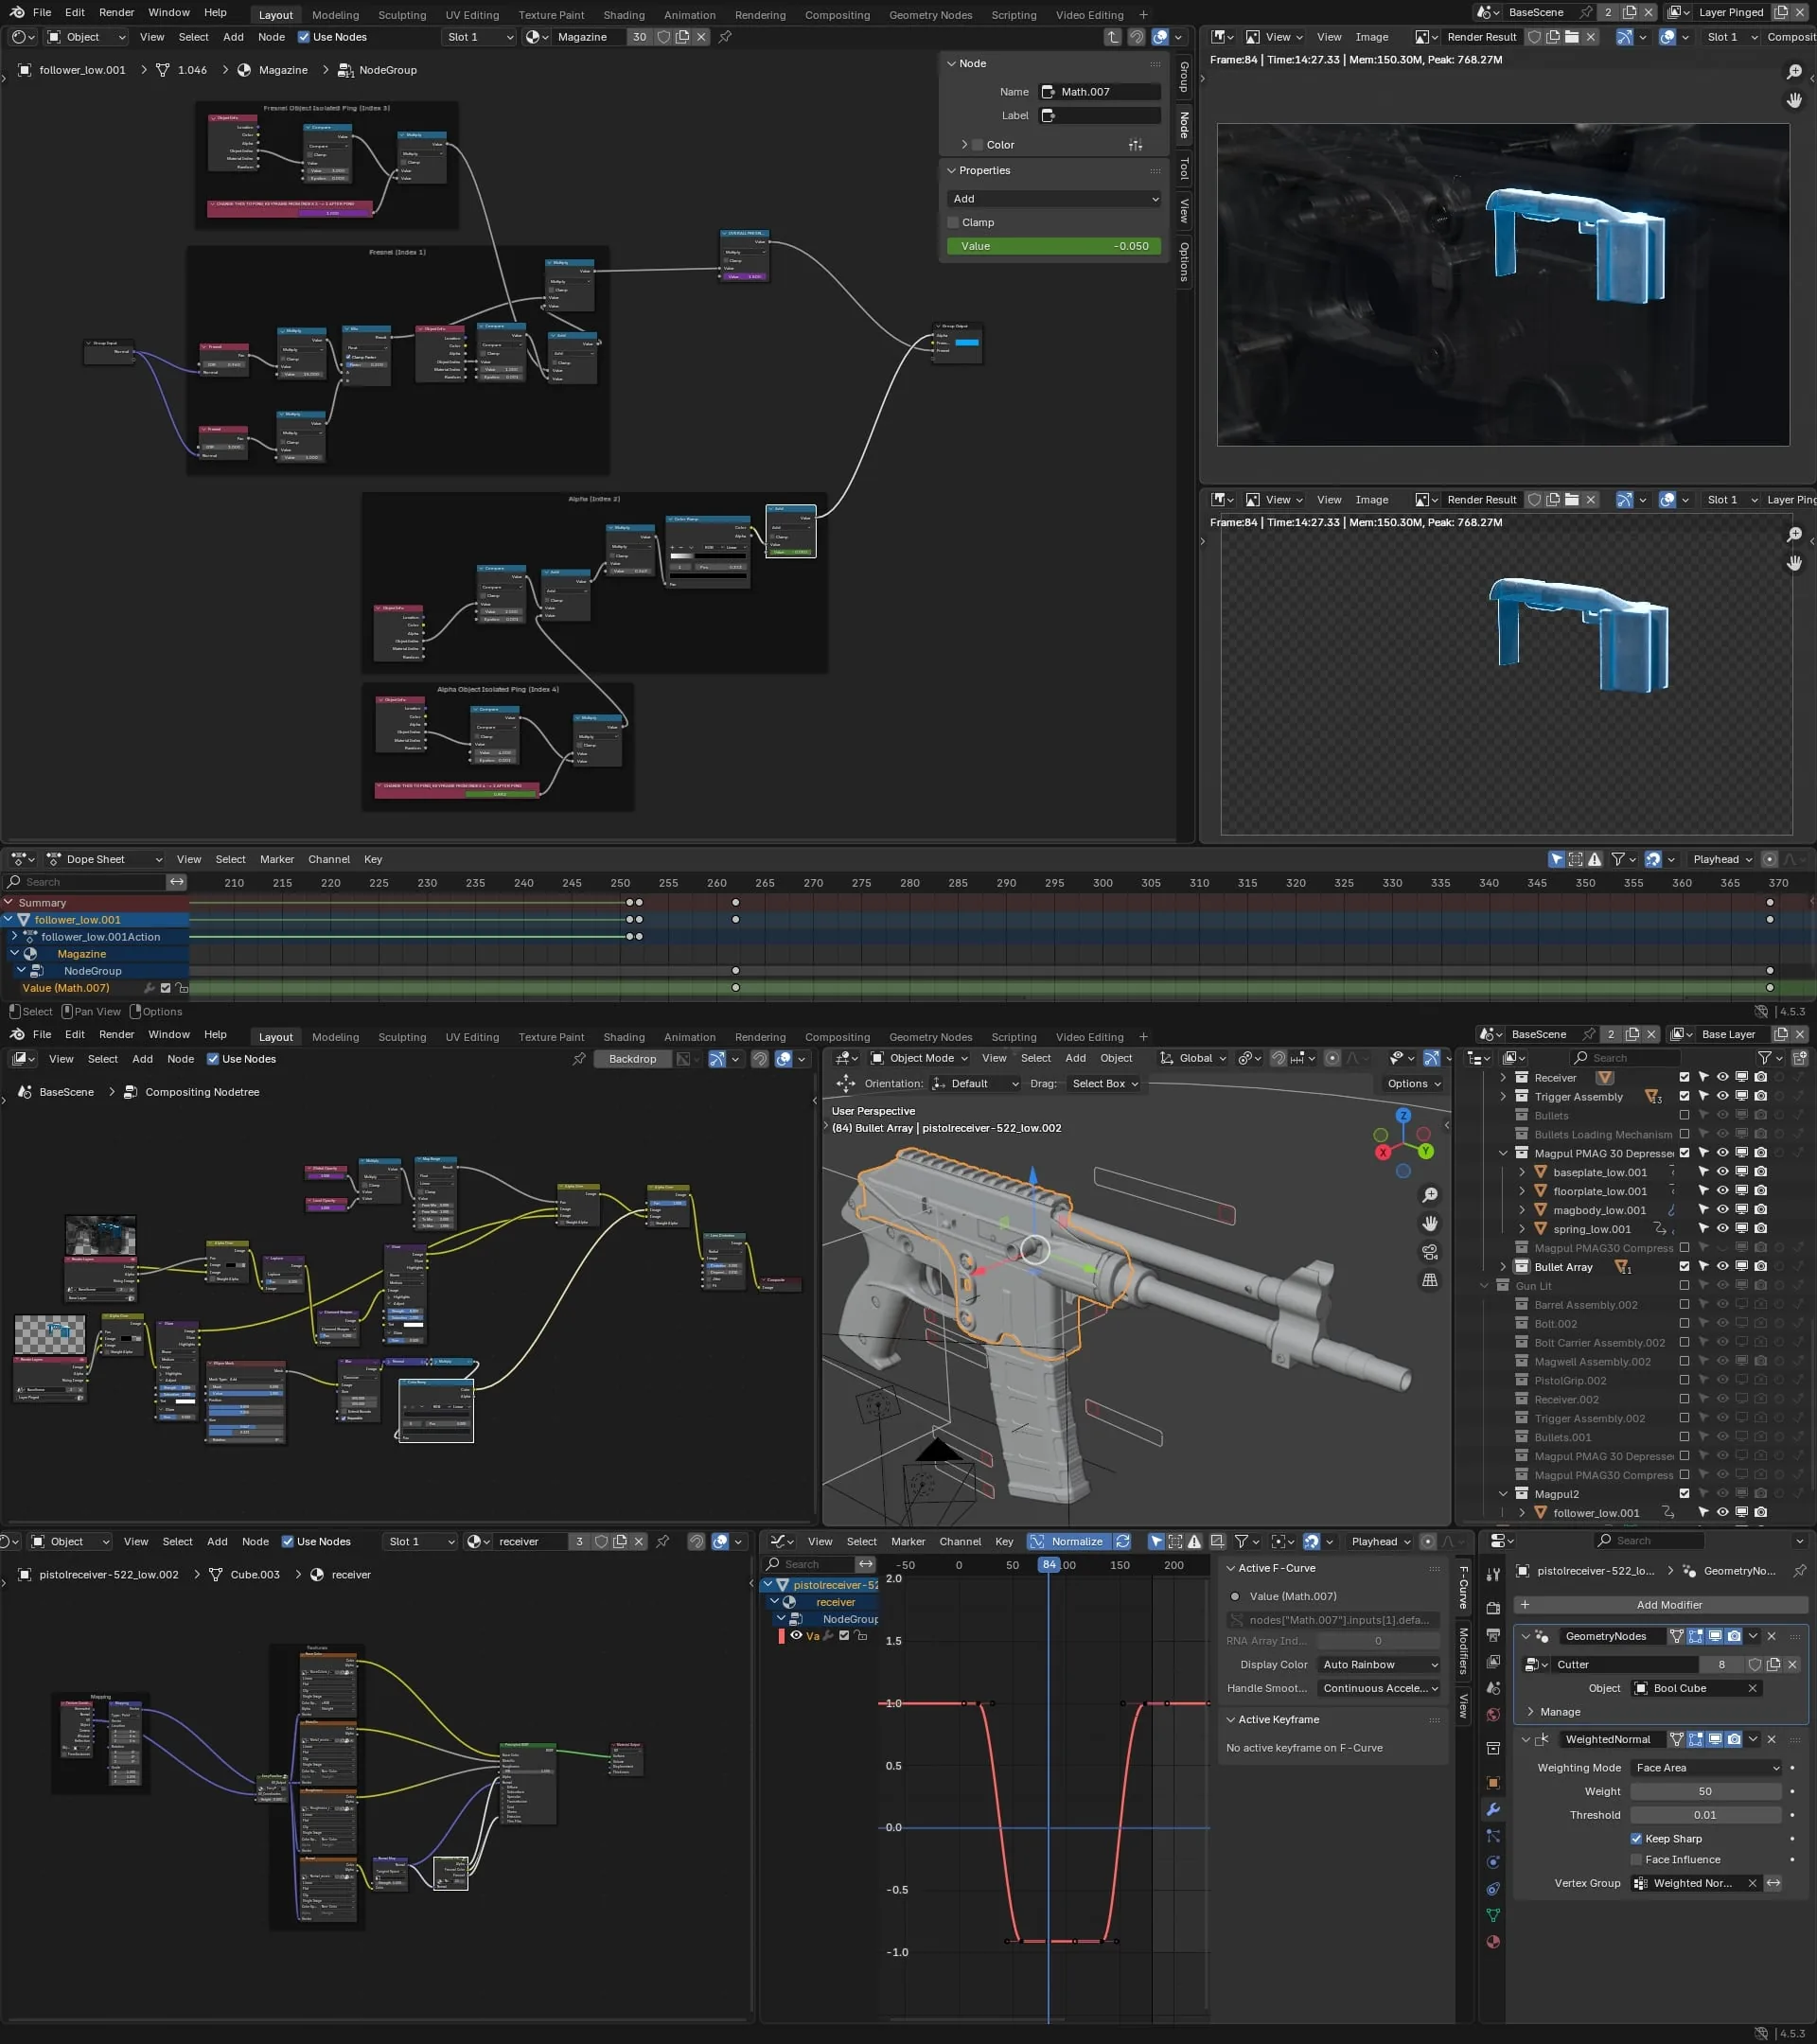Click Only Show Selected arrow in Dope Sheet header
Image resolution: width=1817 pixels, height=2044 pixels.
(x=1556, y=859)
